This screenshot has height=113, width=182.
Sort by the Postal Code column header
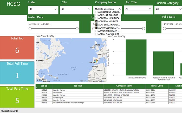pos(157,86)
